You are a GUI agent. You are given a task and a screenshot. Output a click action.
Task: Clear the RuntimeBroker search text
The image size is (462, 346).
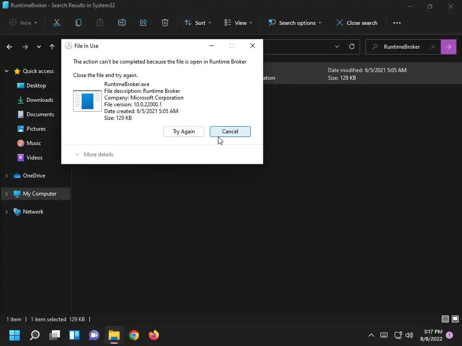pos(433,47)
